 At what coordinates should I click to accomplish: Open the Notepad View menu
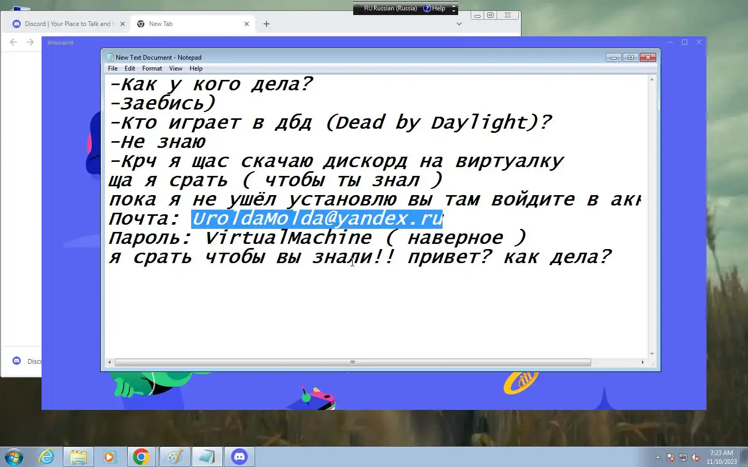pyautogui.click(x=176, y=68)
